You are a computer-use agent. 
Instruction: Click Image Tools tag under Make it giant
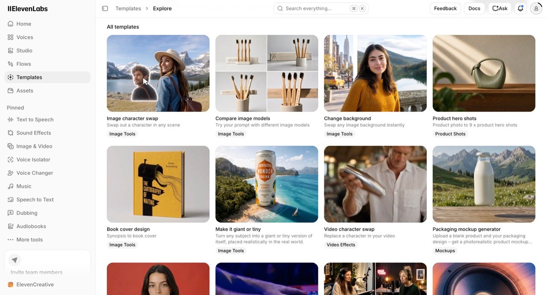click(x=231, y=251)
